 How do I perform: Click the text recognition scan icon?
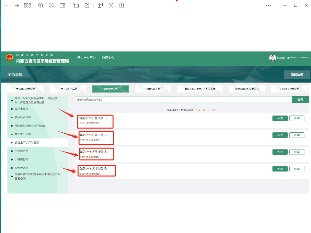(x=111, y=6)
